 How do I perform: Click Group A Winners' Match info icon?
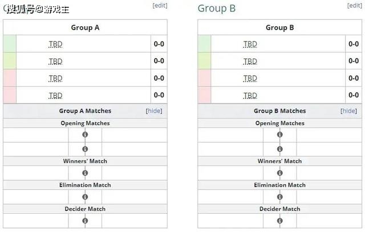pos(85,173)
